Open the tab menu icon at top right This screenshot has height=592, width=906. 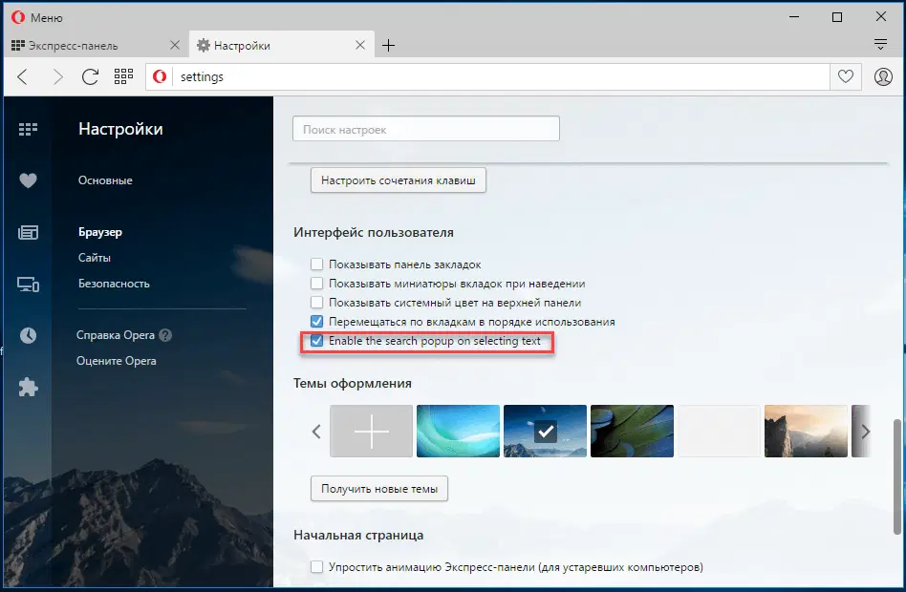(x=880, y=45)
